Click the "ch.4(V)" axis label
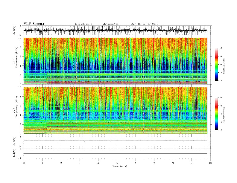 tap(14, 153)
